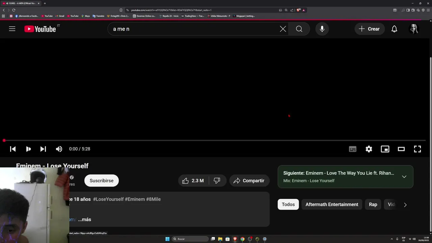
Task: Open the #Eminem hashtag
Action: point(135,199)
